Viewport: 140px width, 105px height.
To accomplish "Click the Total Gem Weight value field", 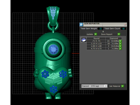I will point(101,29).
